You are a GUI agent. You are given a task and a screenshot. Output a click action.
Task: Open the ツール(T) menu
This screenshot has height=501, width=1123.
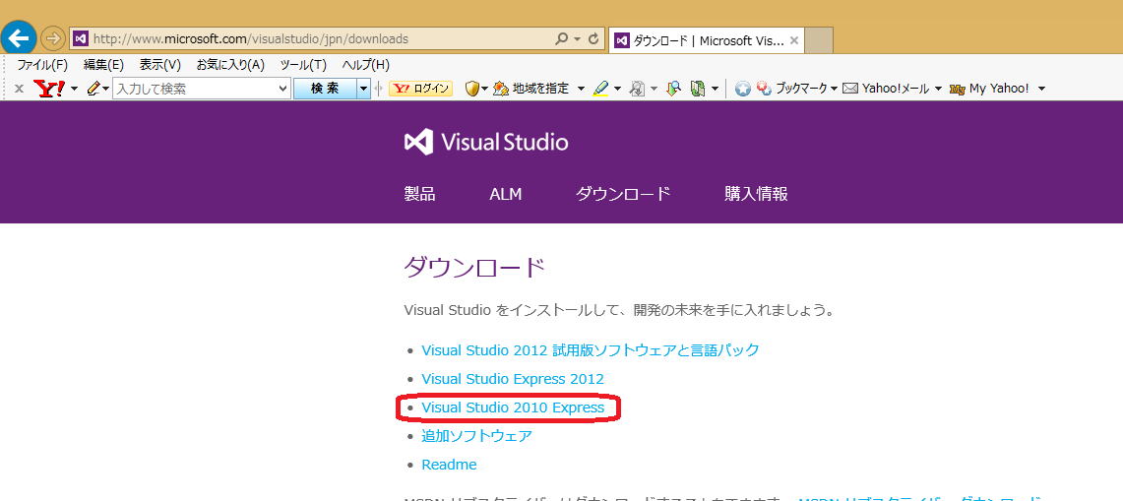tap(303, 65)
